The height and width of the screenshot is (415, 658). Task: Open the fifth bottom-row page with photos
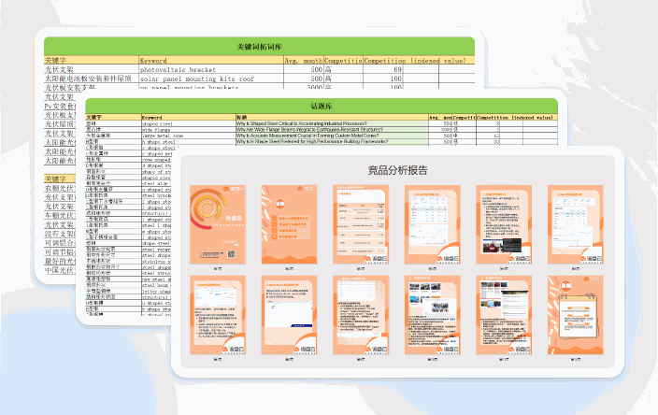click(504, 315)
